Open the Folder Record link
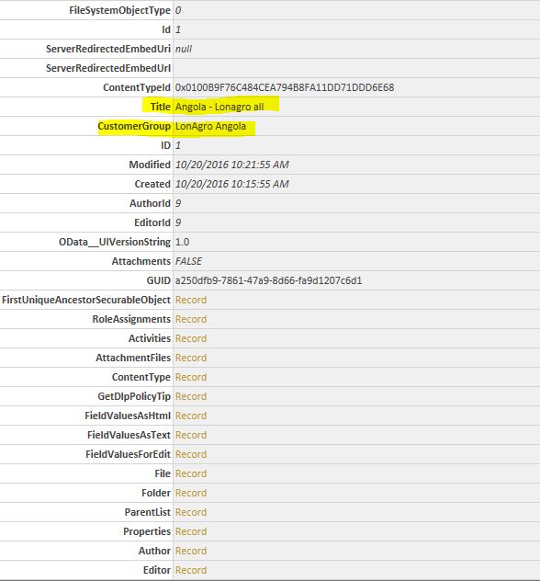Viewport: 540px width, 581px height. tap(191, 493)
